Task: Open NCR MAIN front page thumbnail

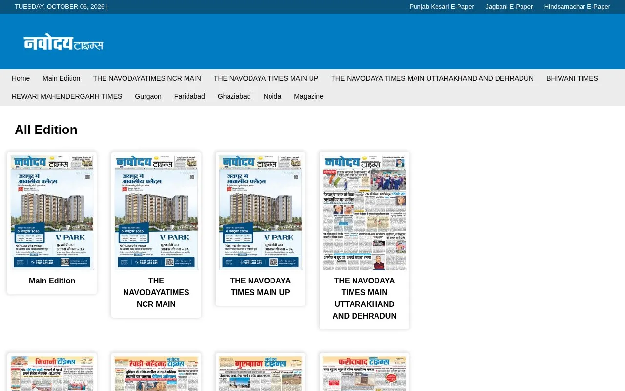Action: [156, 213]
